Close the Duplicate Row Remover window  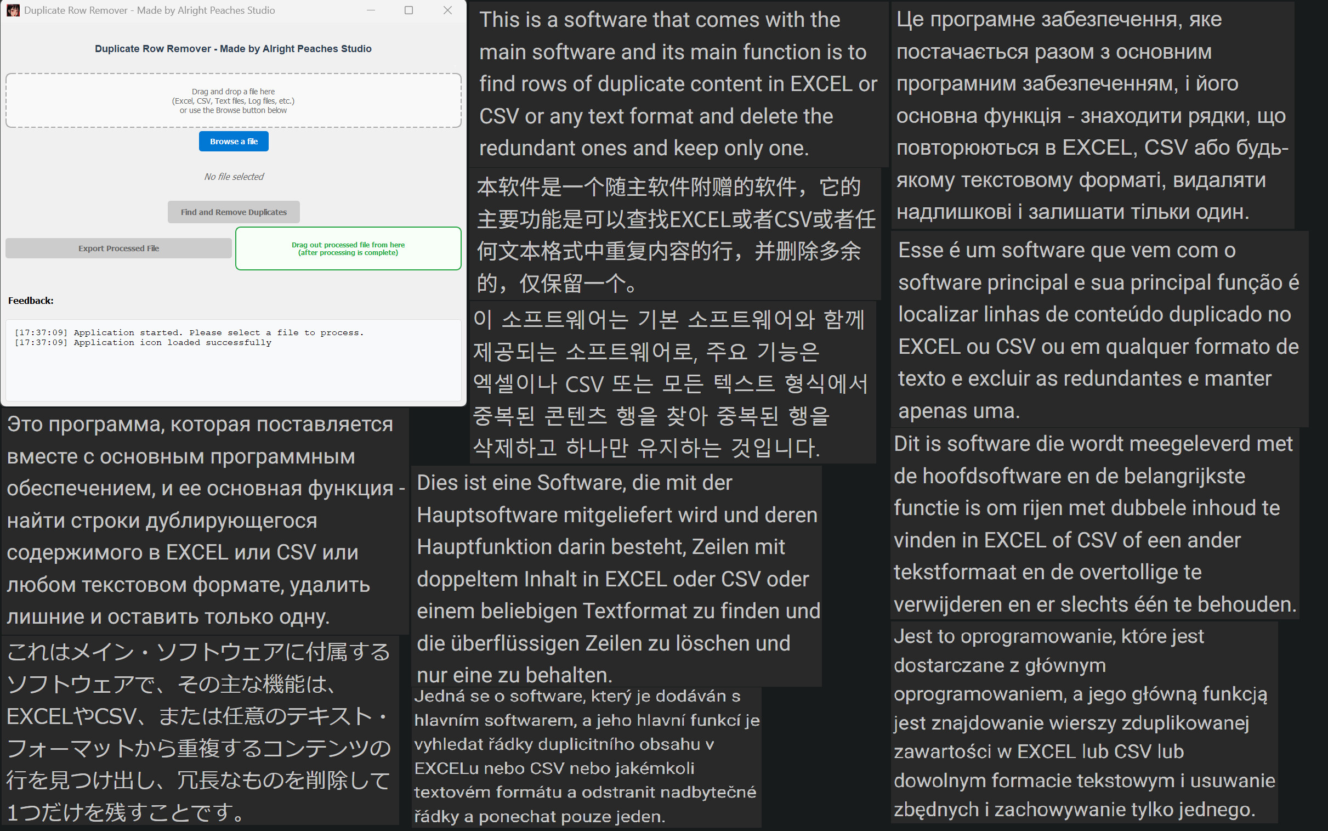[x=447, y=10]
